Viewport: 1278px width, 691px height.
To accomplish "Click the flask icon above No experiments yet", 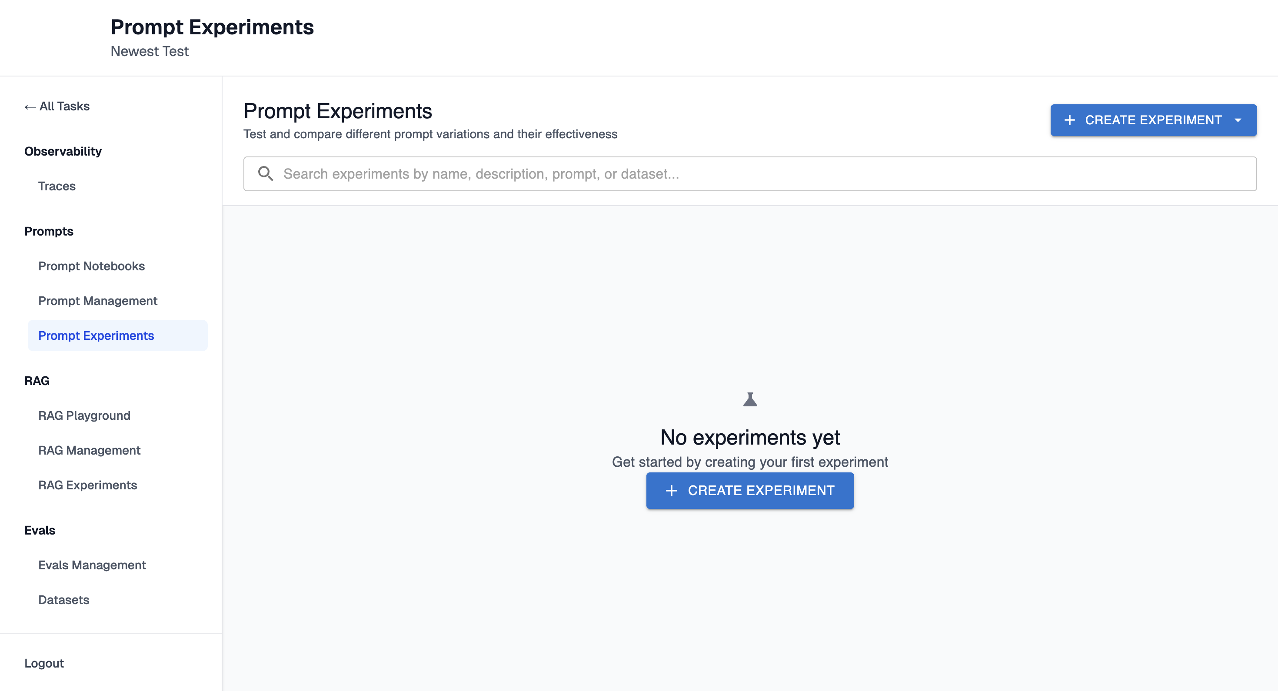I will 750,399.
